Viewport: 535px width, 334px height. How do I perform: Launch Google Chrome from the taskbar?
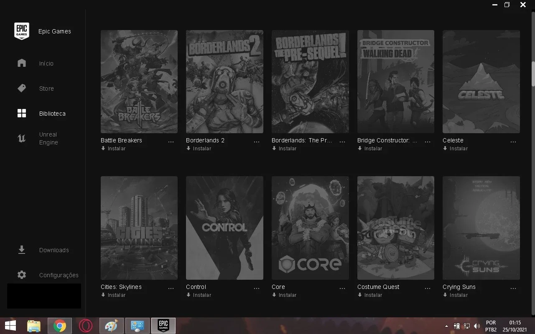pos(60,326)
